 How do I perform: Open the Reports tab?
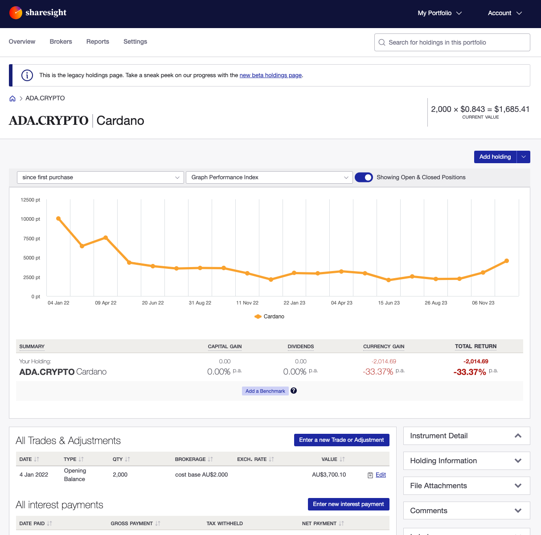click(x=98, y=41)
